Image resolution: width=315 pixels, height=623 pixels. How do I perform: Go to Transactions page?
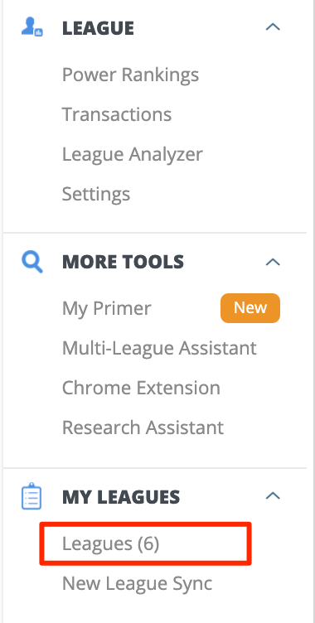(x=117, y=114)
